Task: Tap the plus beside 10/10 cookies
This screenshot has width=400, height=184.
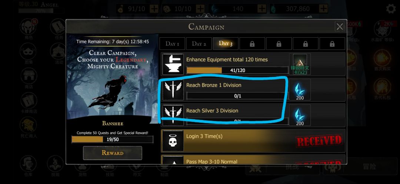Action: click(200, 8)
